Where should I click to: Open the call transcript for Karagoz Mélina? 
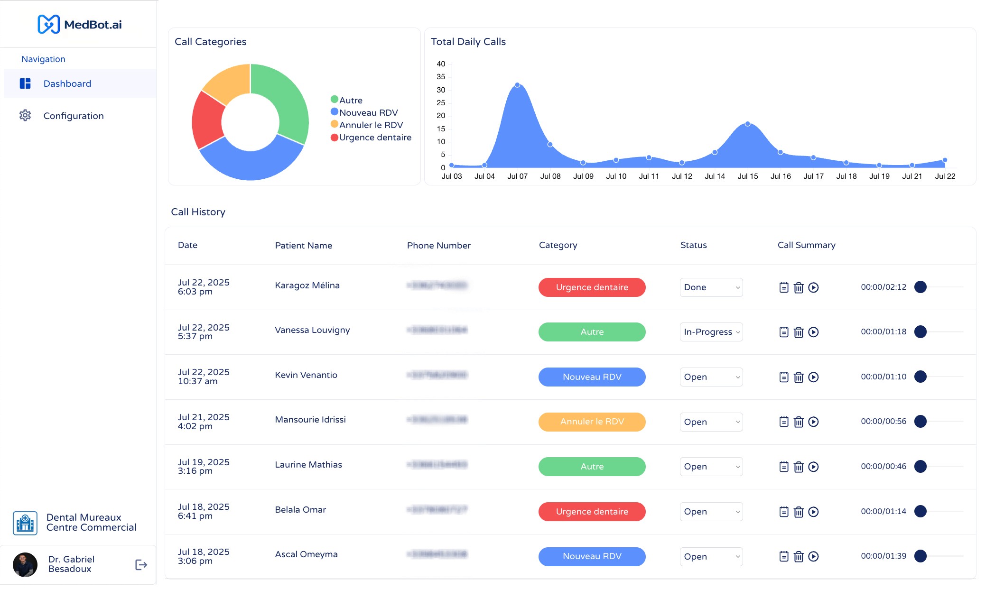click(783, 287)
